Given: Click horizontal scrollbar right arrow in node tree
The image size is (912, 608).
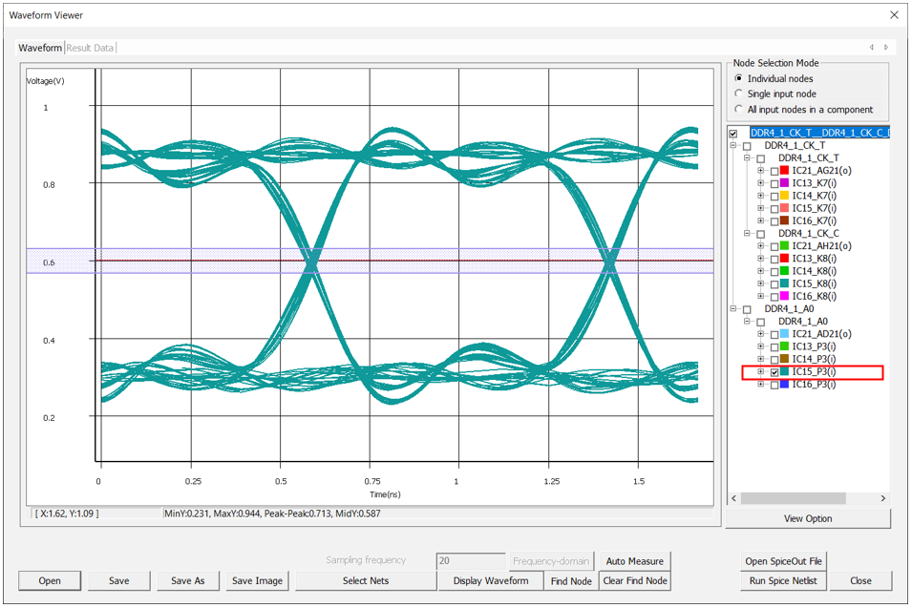Looking at the screenshot, I should click(882, 498).
